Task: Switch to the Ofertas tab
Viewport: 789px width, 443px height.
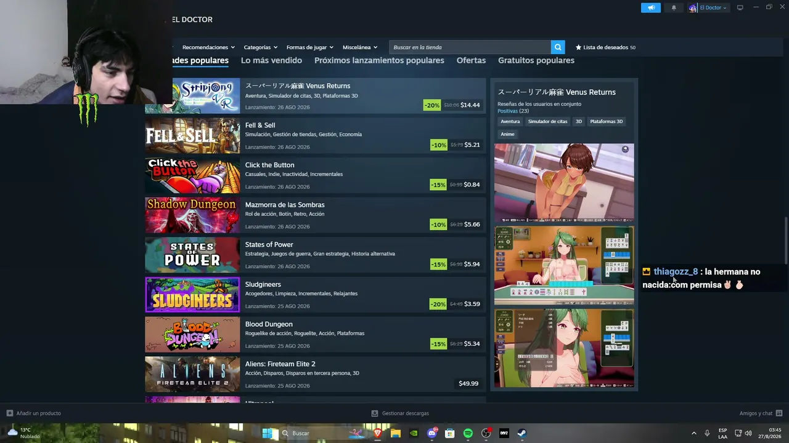Action: pos(471,60)
